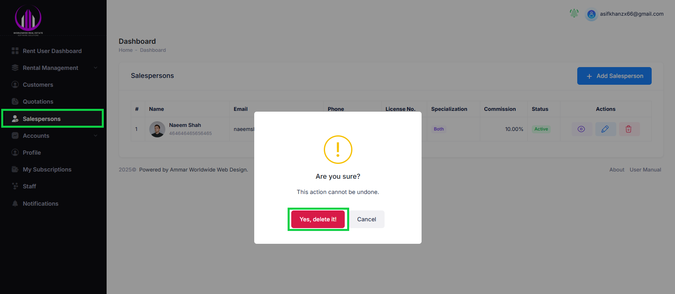Expand the Rental Management chevron

tap(95, 68)
